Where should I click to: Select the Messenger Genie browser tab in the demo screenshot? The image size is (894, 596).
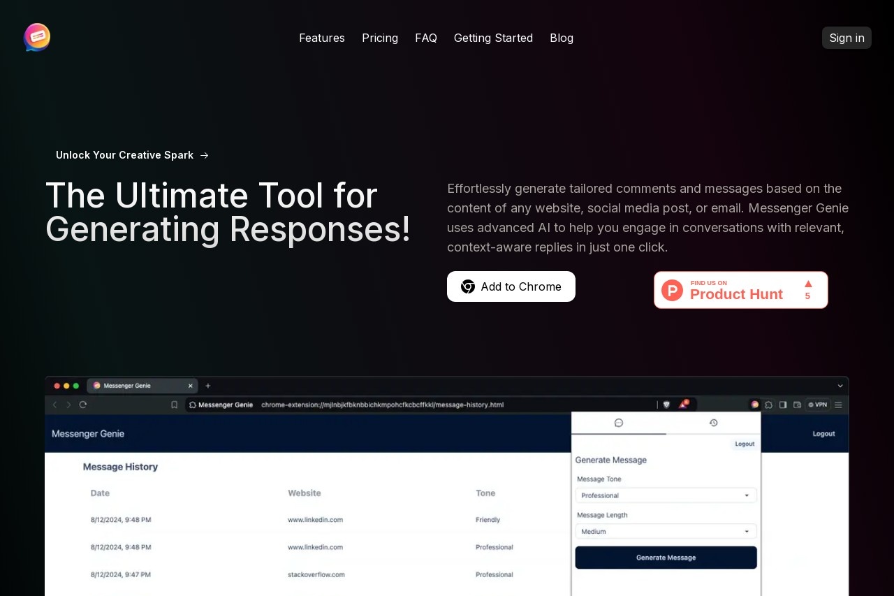(x=142, y=386)
